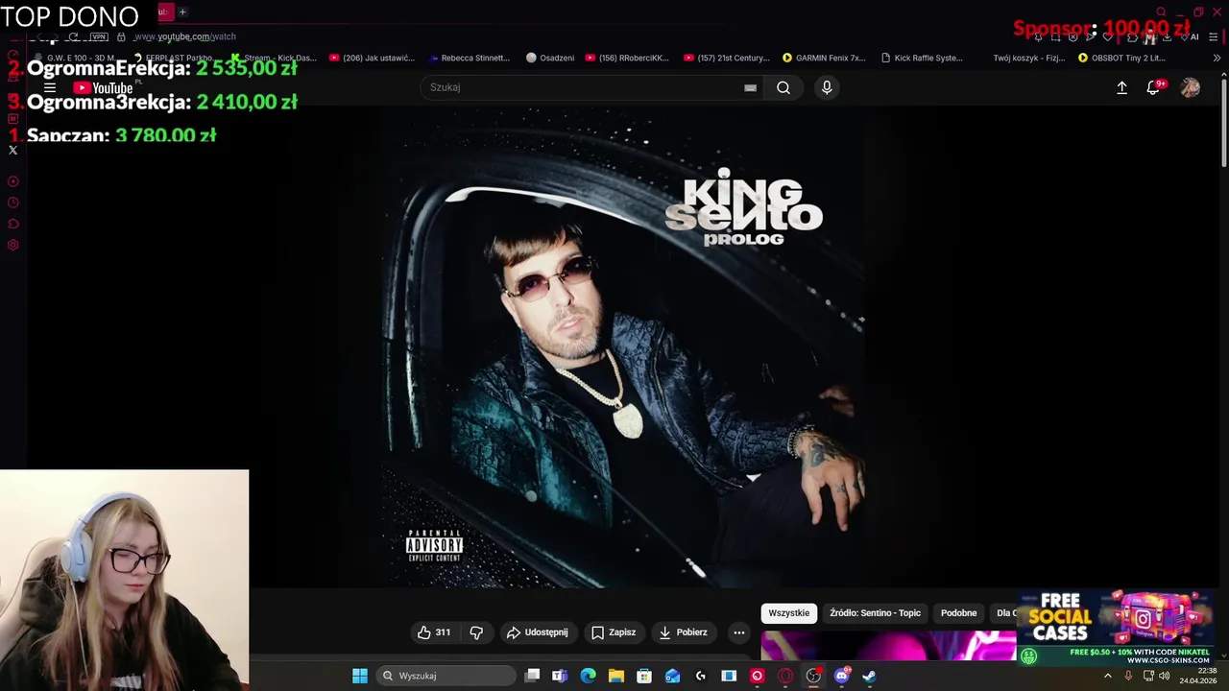
Task: Open Microsoft Teams from taskbar
Action: coord(560,676)
